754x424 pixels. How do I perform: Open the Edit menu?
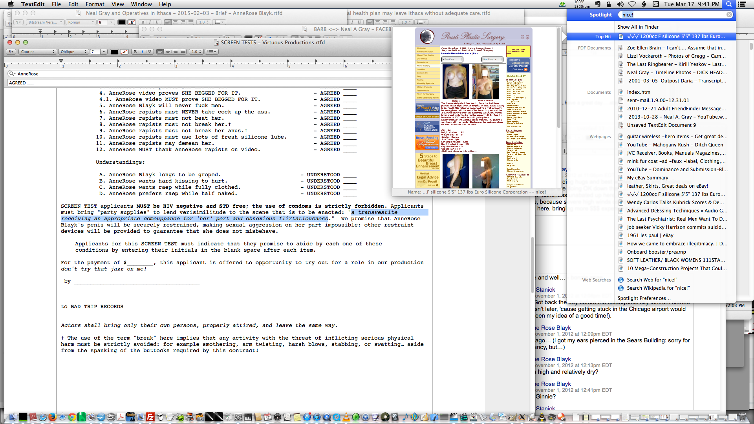73,4
